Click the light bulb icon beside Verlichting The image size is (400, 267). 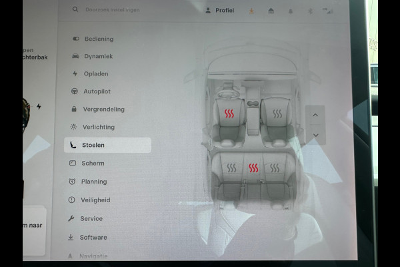coord(73,127)
